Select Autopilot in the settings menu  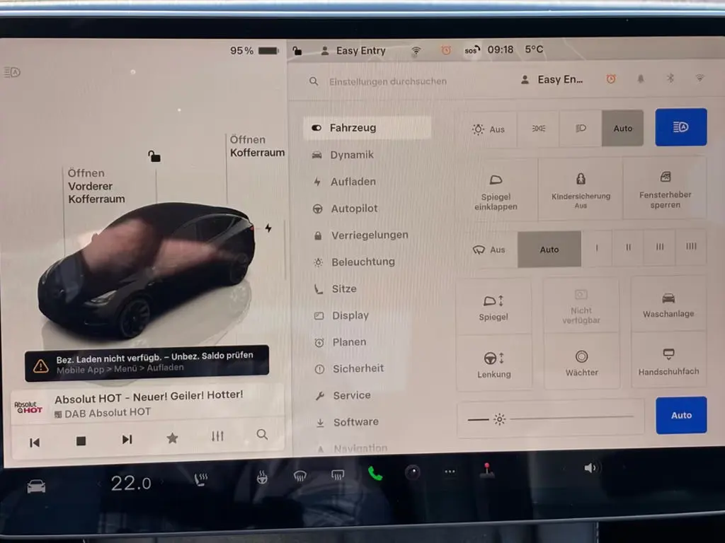[x=354, y=209]
